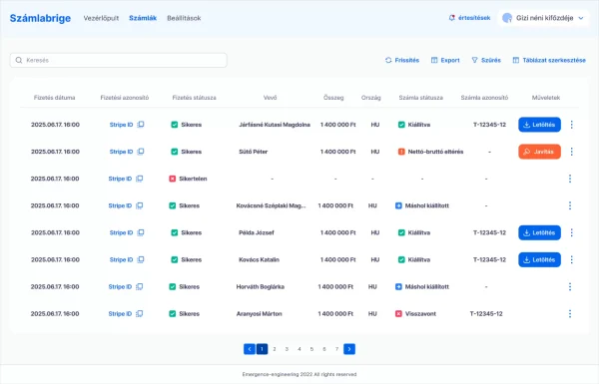
Task: Open more actions for Kovácsné Széplaki row
Action: tap(570, 205)
